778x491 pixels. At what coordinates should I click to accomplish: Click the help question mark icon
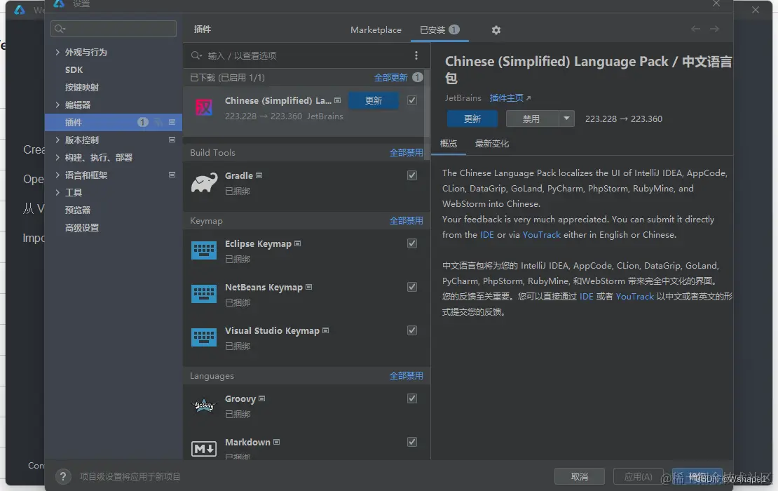click(63, 477)
